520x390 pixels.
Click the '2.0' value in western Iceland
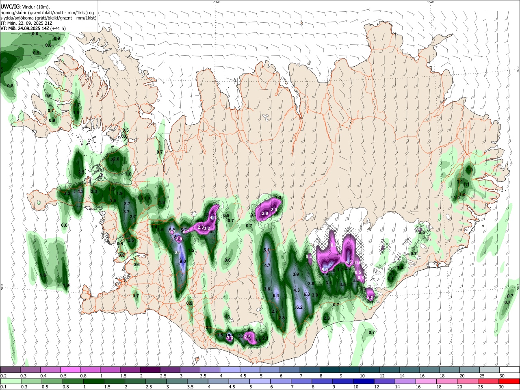tap(117, 159)
